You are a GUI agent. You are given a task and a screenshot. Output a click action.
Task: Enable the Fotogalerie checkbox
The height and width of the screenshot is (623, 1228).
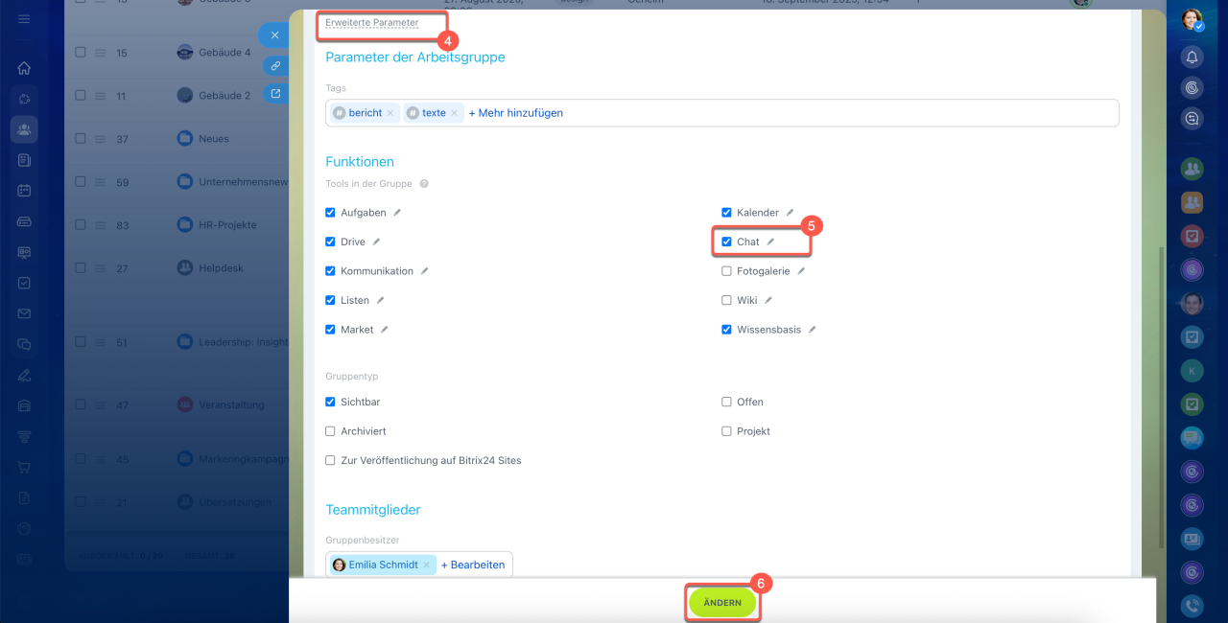pyautogui.click(x=727, y=271)
